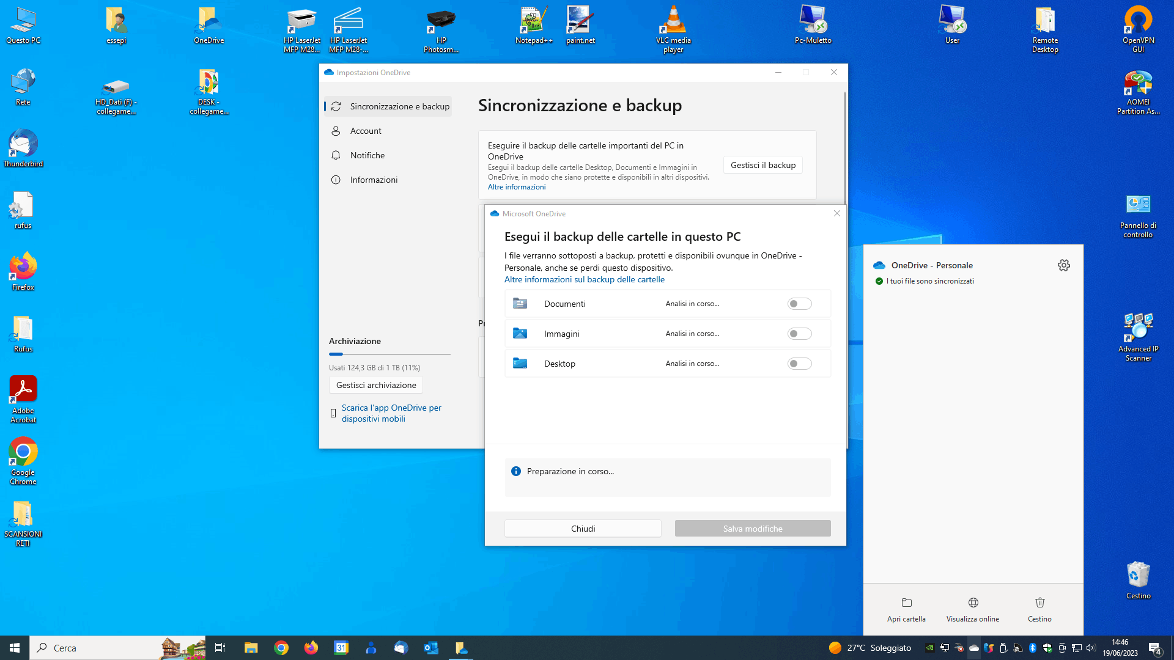This screenshot has width=1174, height=660.
Task: Click Apri cartella folder icon
Action: [906, 603]
